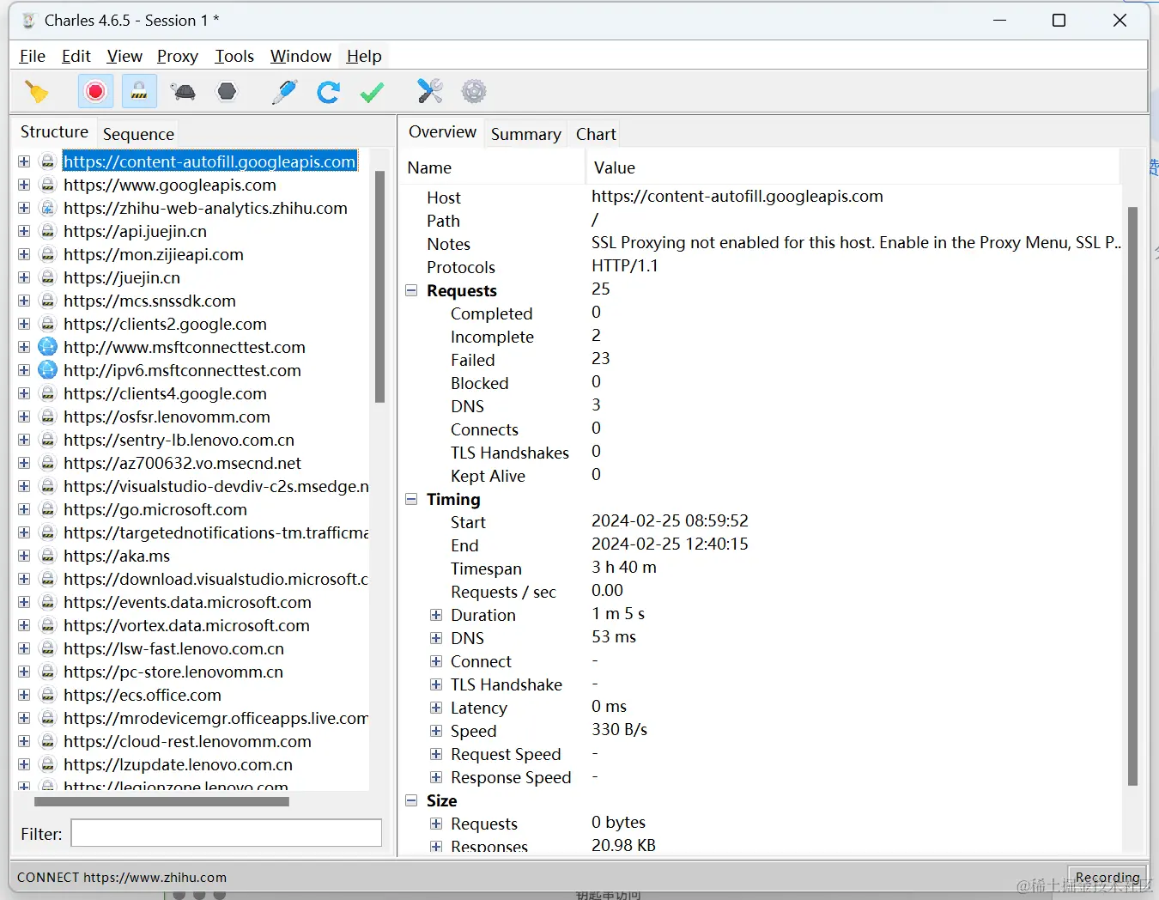Click the padlock icon beside https://aka.ms

tap(48, 556)
